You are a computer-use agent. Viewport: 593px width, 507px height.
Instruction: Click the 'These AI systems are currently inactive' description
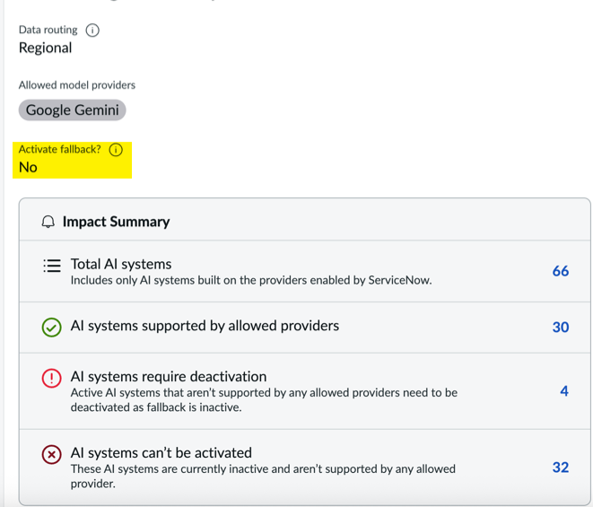click(263, 476)
